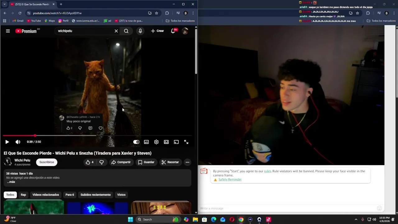Go back in the YouTube browser window
Viewport: 398px width, 224px height.
(5, 13)
